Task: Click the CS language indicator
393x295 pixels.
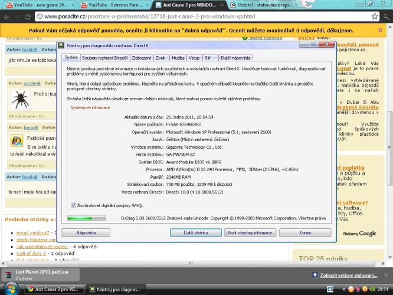Action: point(330,289)
